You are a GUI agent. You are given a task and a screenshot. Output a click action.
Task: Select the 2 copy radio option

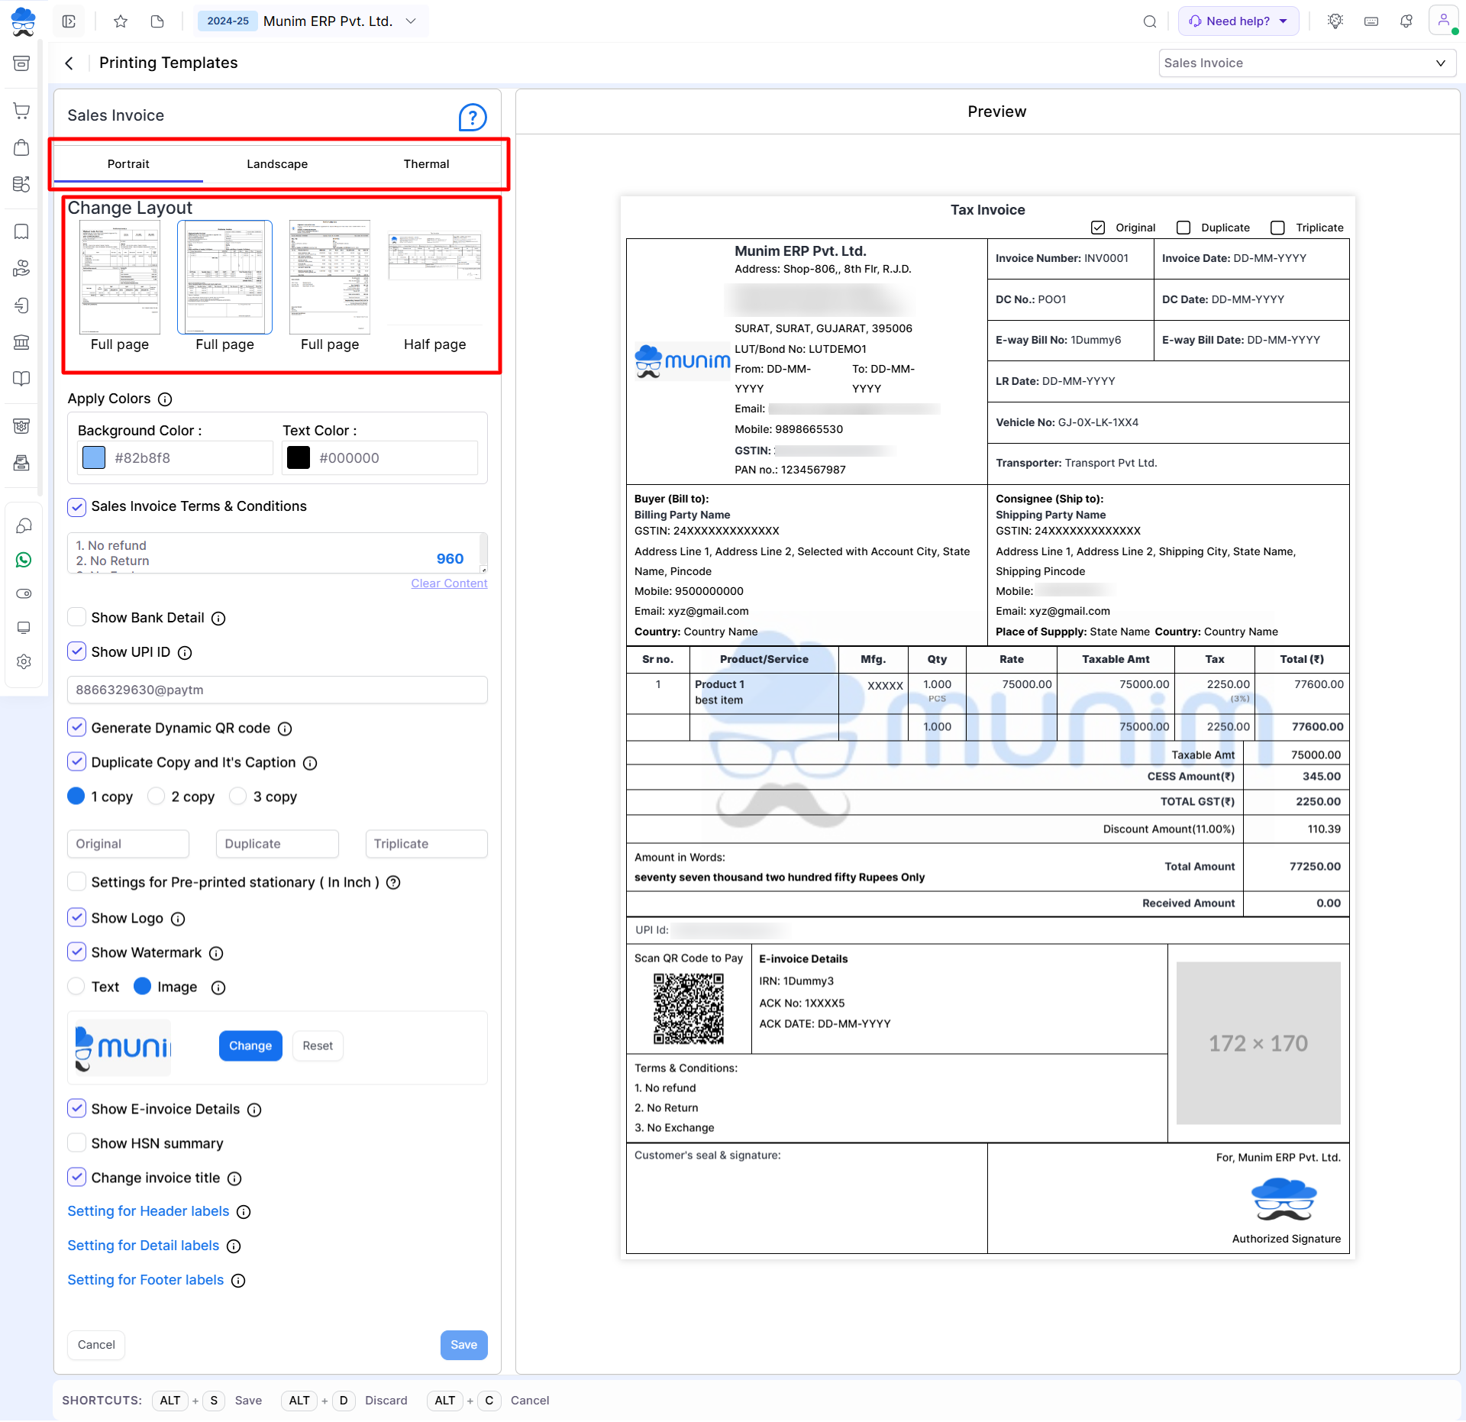[x=156, y=797]
